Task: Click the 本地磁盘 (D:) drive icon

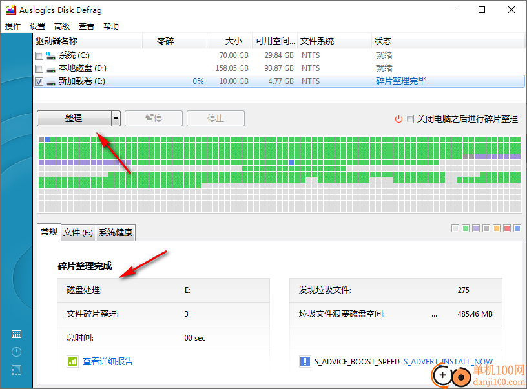Action: point(51,70)
